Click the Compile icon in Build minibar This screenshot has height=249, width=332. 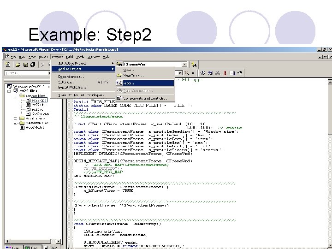(x=202, y=73)
